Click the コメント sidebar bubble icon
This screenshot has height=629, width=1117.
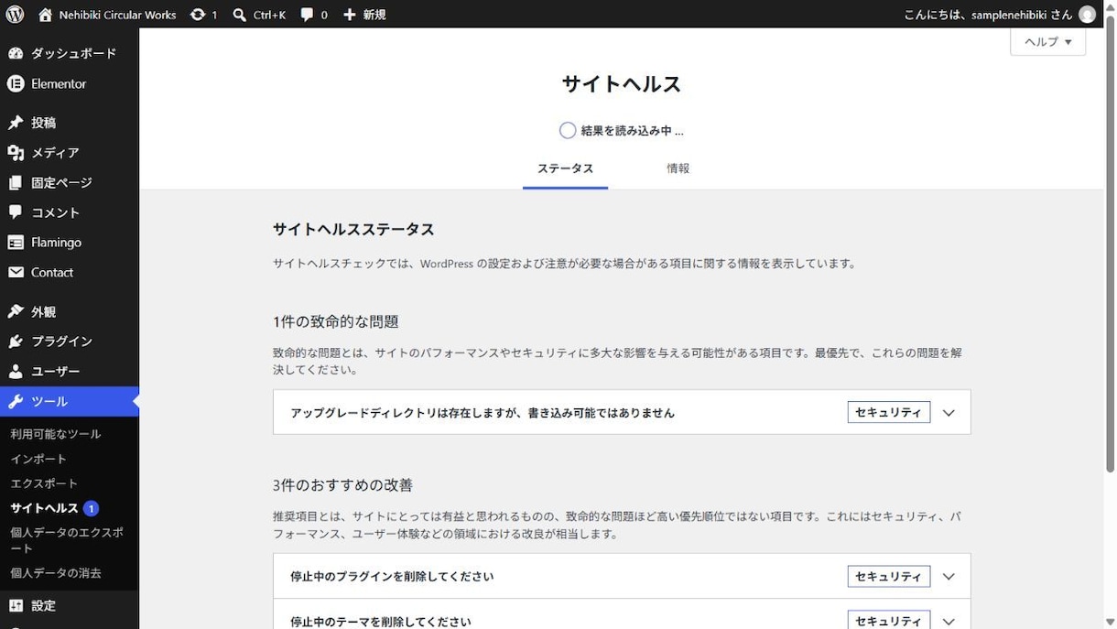coord(16,212)
